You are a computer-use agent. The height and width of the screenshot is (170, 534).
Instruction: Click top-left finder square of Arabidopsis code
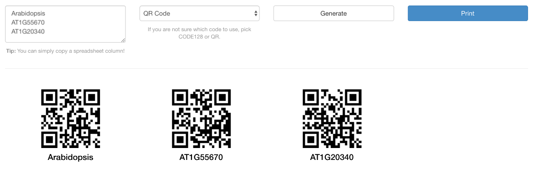[x=50, y=98]
